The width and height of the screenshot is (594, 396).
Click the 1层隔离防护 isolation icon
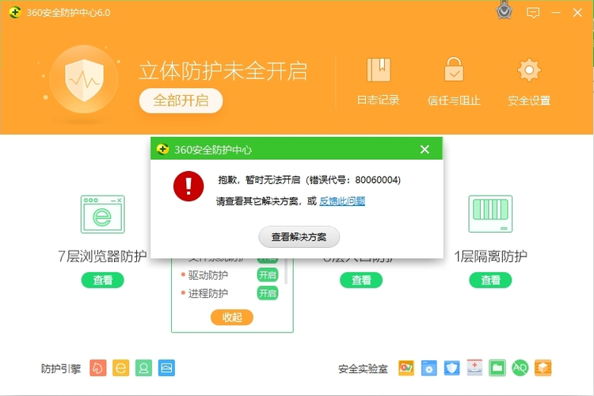(490, 214)
